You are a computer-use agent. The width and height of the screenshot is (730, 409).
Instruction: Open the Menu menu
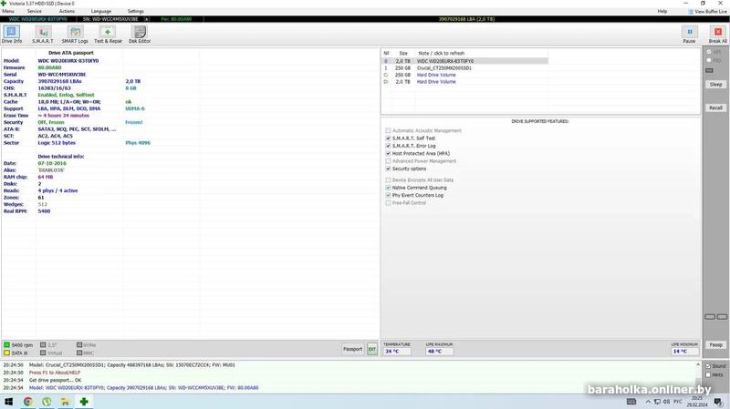click(x=8, y=11)
